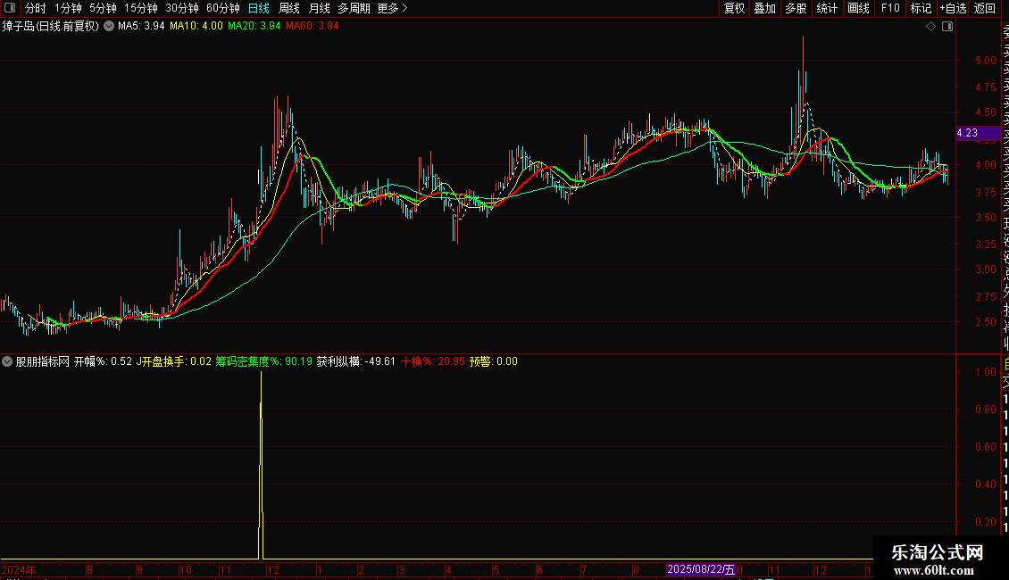Screen dimensions: 1009x580
Task: Click the 预警: 0.00 value
Action: [494, 361]
